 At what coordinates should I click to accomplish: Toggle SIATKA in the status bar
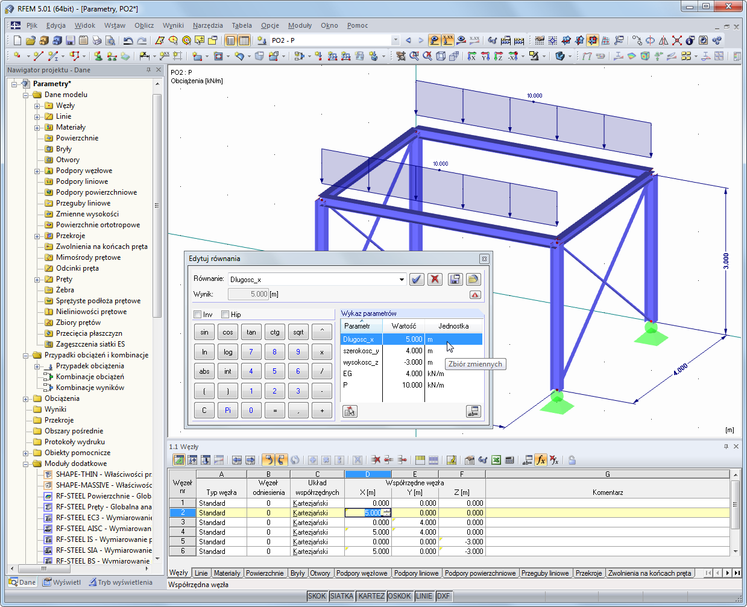point(342,596)
